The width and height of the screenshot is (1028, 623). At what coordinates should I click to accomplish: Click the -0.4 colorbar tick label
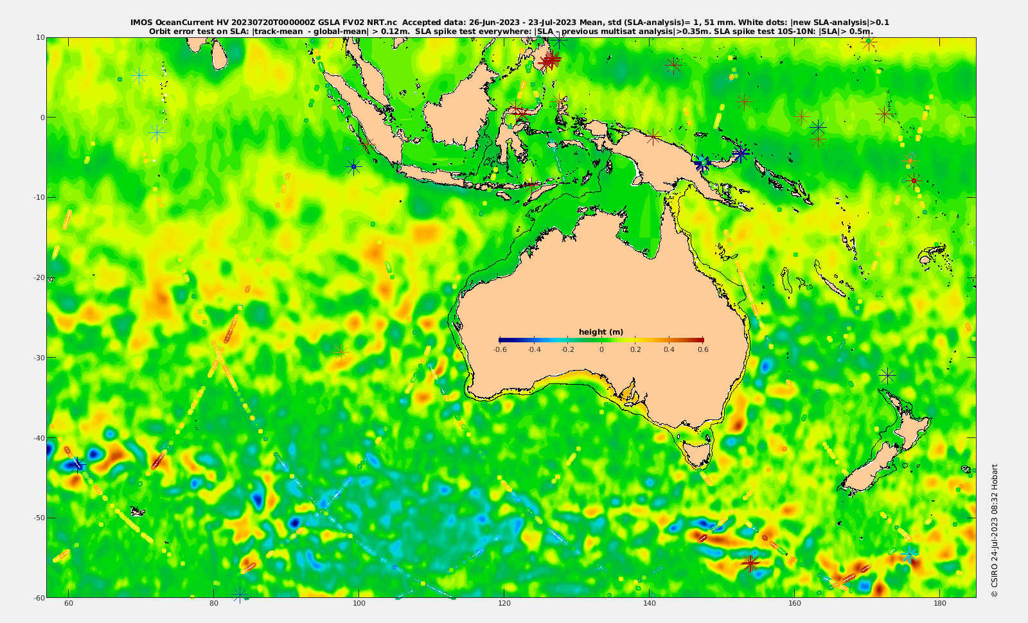(534, 349)
